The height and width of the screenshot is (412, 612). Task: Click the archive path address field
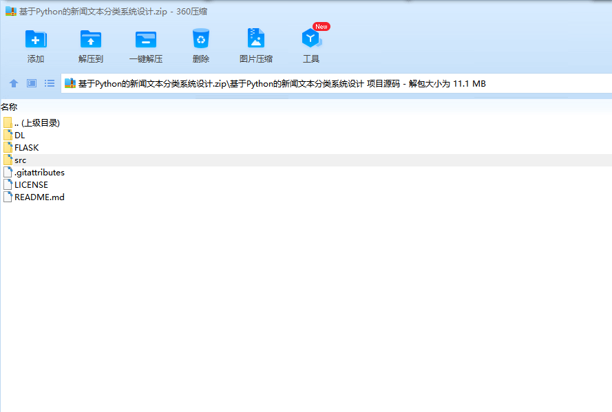(337, 83)
